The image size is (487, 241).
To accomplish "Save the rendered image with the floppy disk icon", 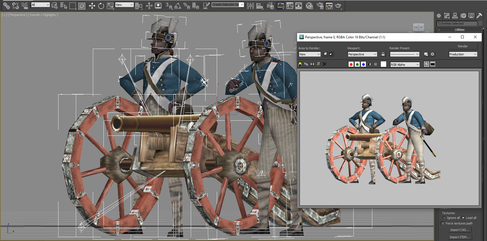I will 300,64.
